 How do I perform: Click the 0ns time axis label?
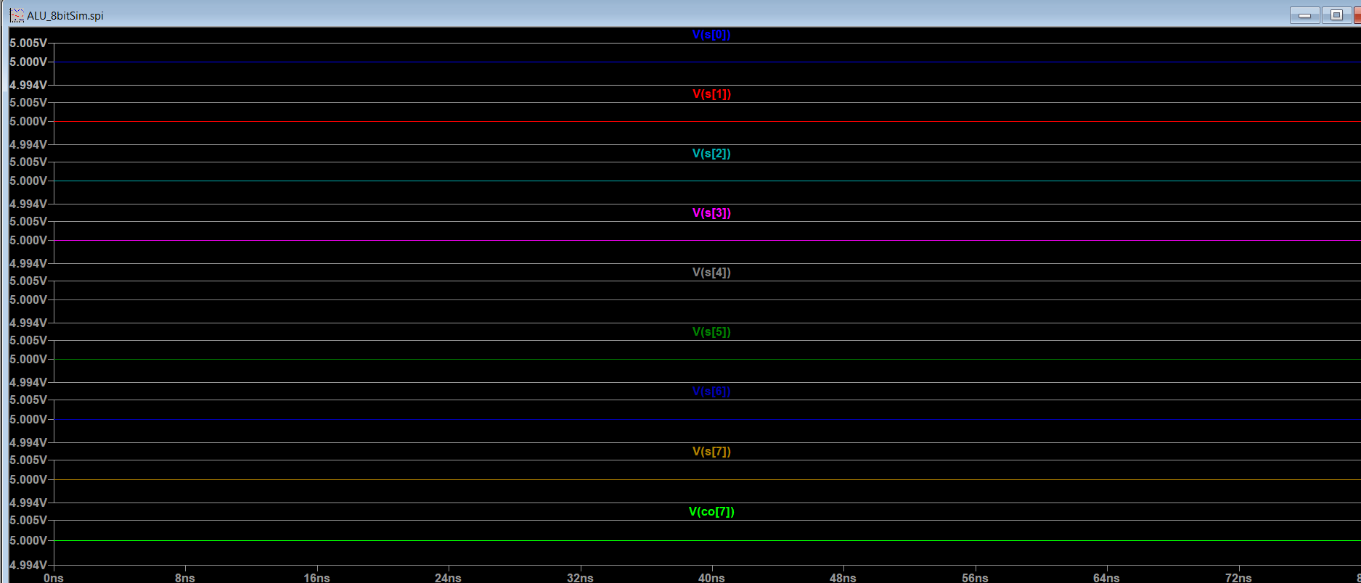[x=54, y=578]
